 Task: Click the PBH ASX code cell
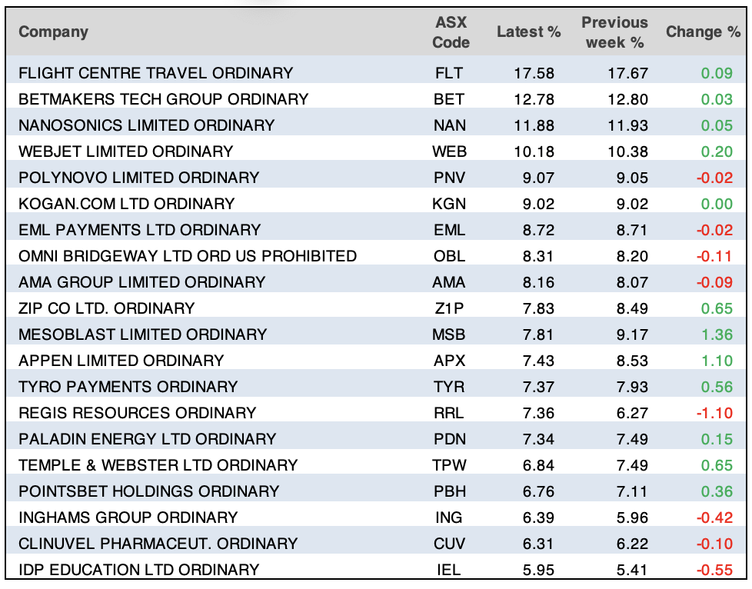[450, 491]
